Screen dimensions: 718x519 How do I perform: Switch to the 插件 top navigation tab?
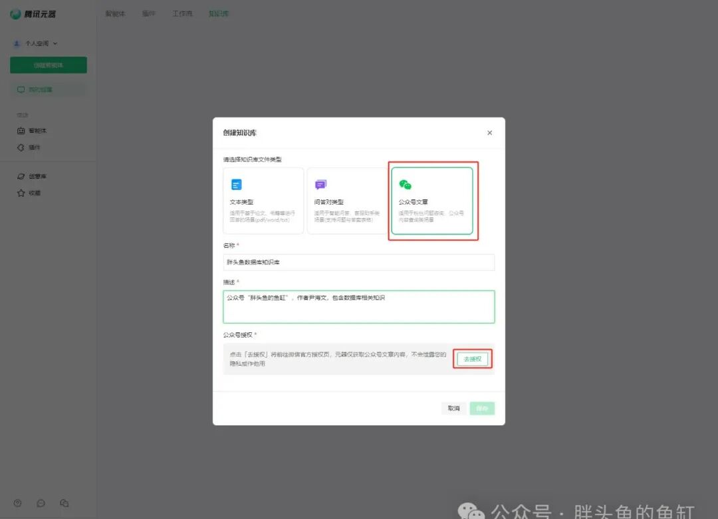tap(149, 14)
